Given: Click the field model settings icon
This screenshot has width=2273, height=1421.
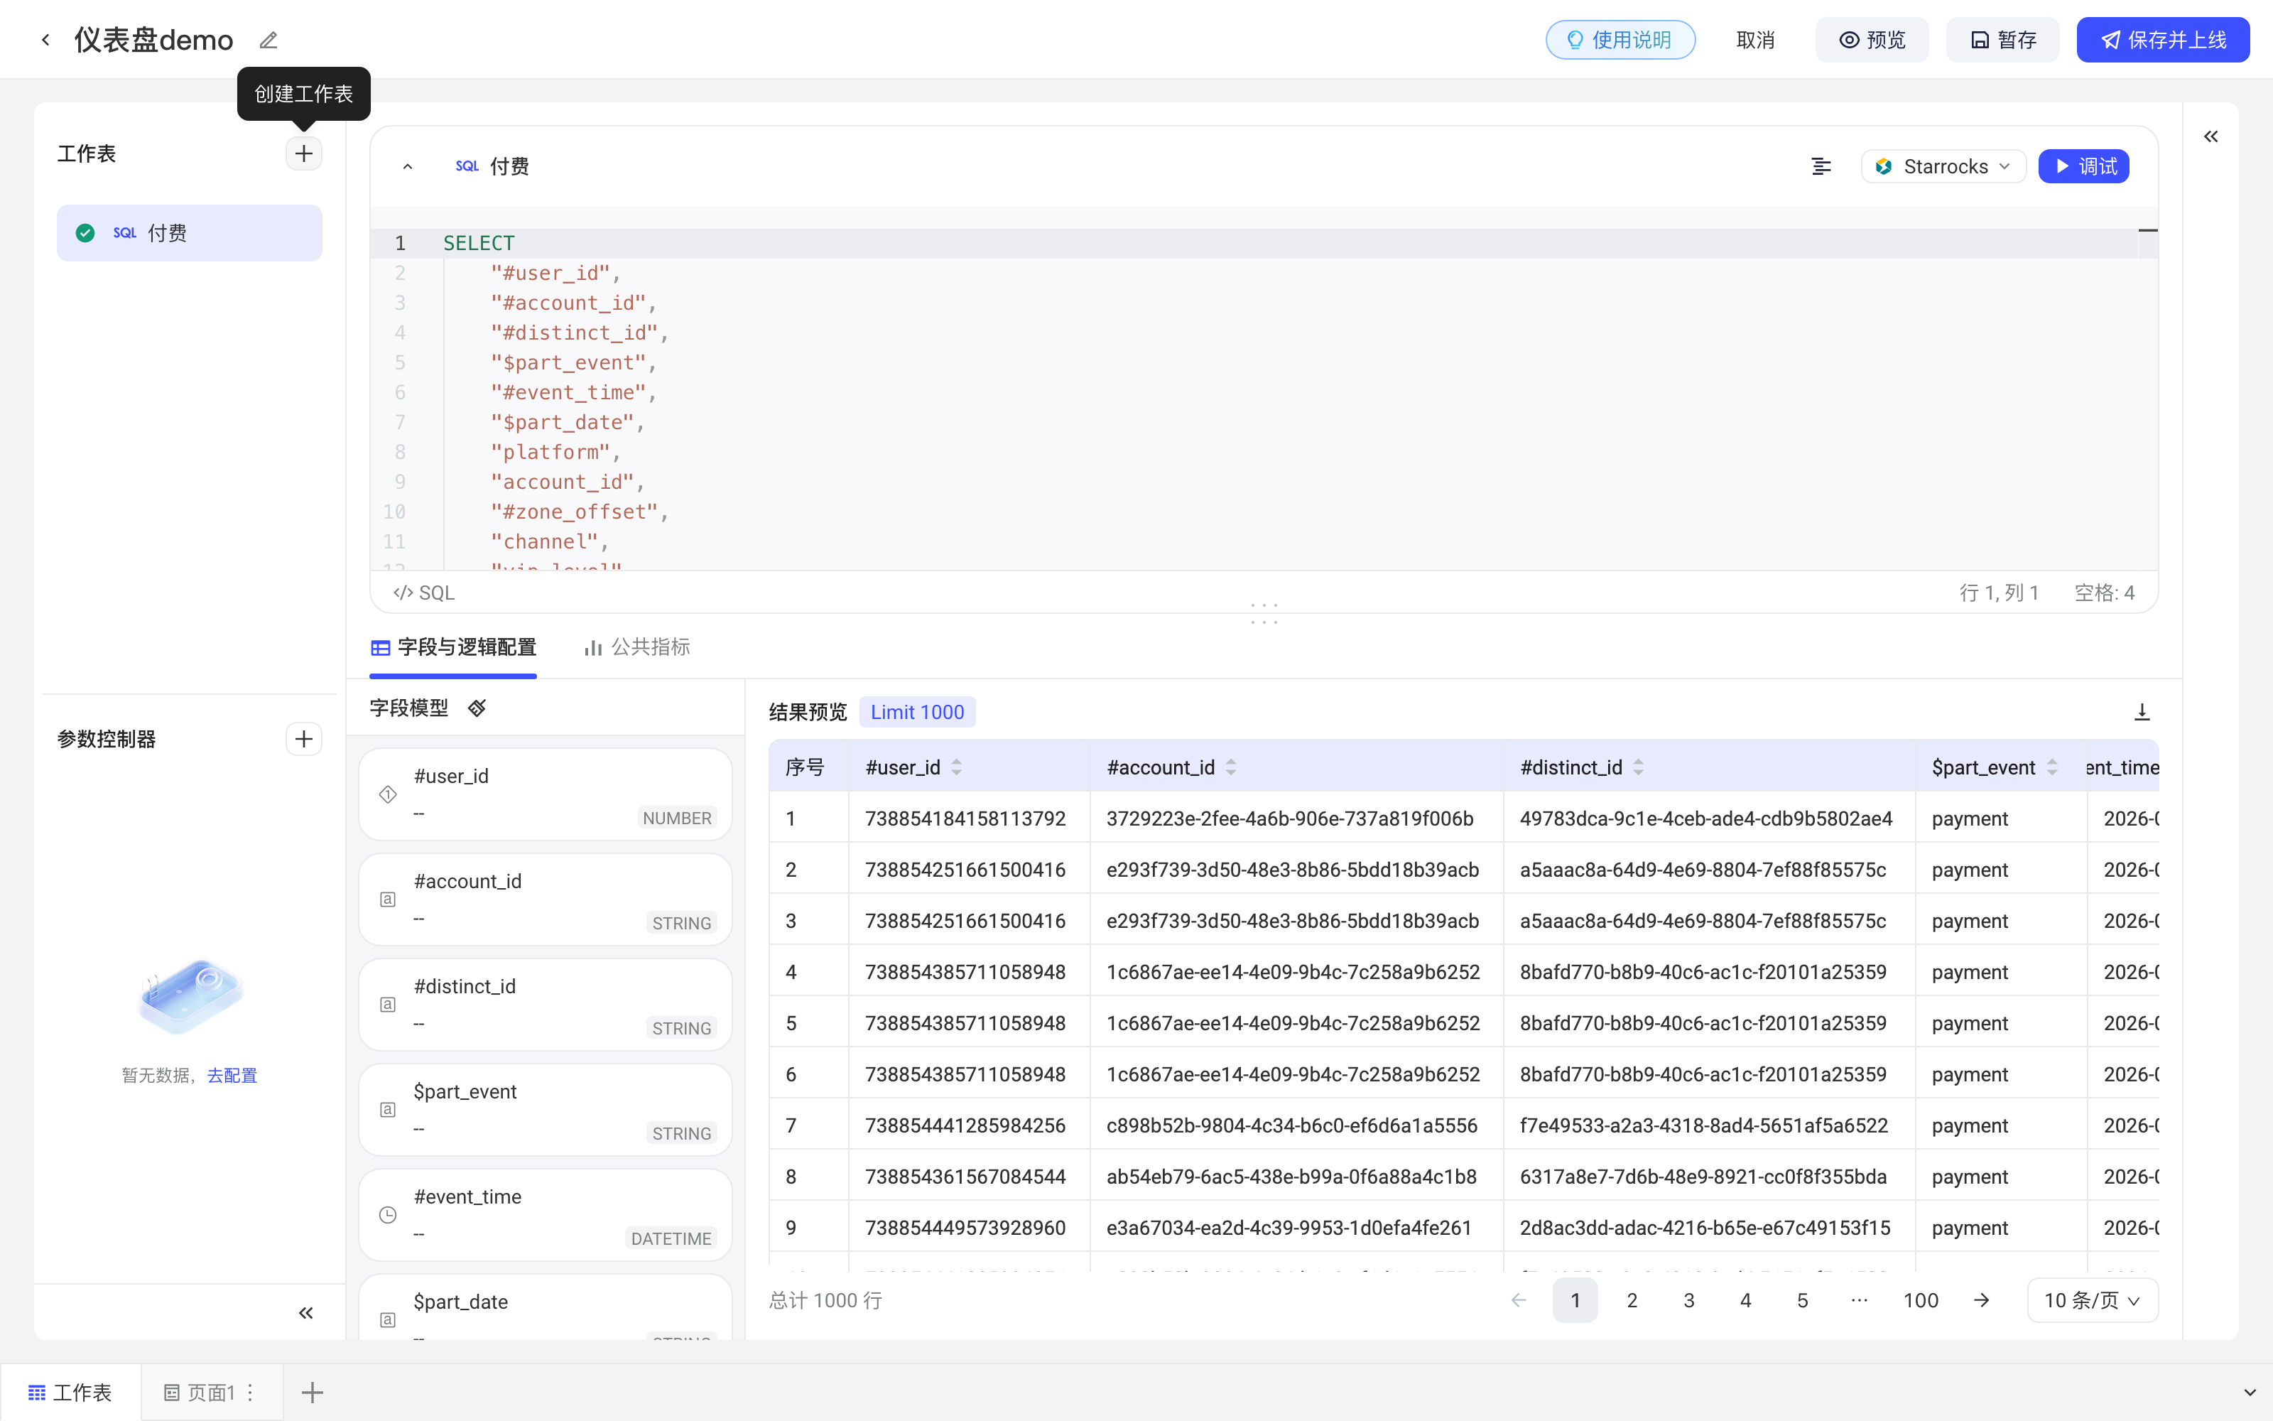Looking at the screenshot, I should (x=477, y=708).
